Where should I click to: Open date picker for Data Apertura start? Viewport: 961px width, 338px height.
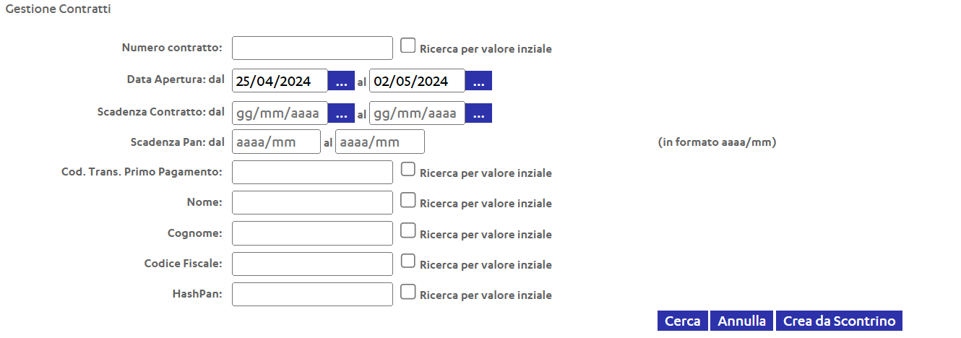[x=341, y=81]
